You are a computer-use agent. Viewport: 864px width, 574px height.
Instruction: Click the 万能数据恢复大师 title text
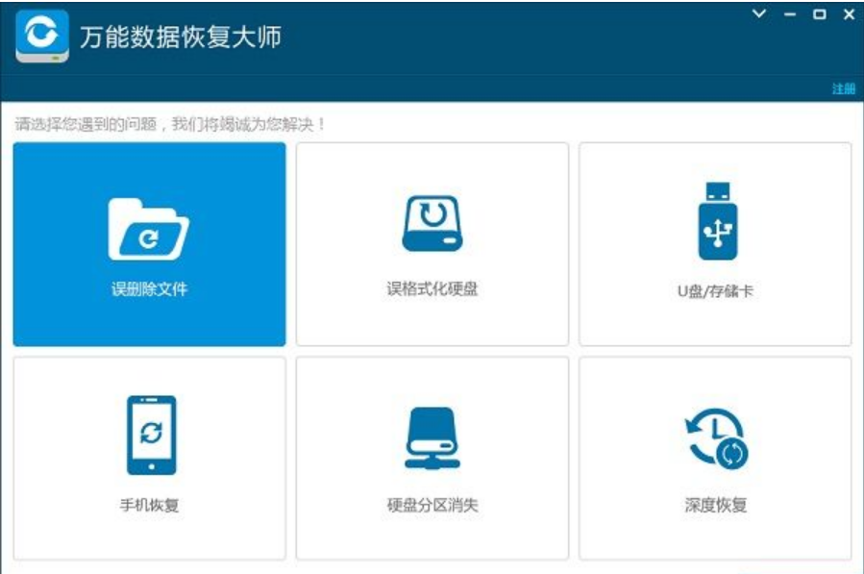pyautogui.click(x=181, y=37)
